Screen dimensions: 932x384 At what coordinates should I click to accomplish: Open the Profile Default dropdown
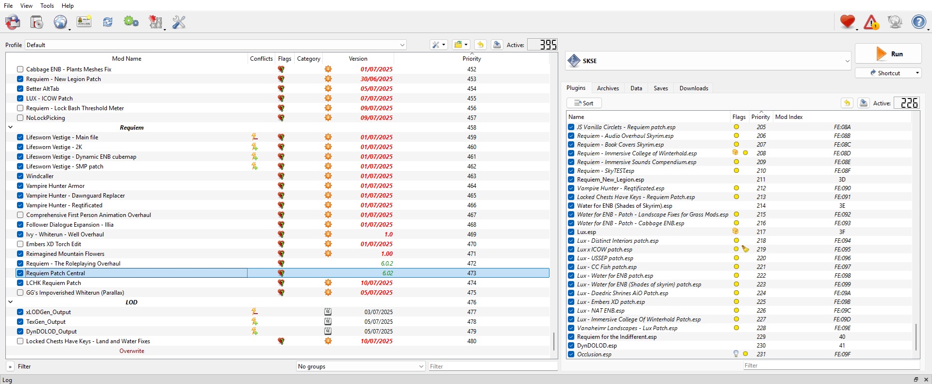point(216,45)
